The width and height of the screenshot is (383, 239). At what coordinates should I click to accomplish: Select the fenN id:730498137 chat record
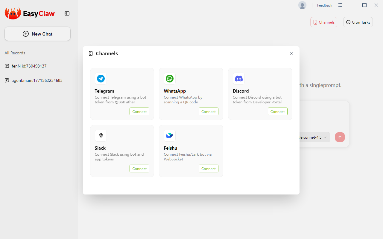pos(29,66)
